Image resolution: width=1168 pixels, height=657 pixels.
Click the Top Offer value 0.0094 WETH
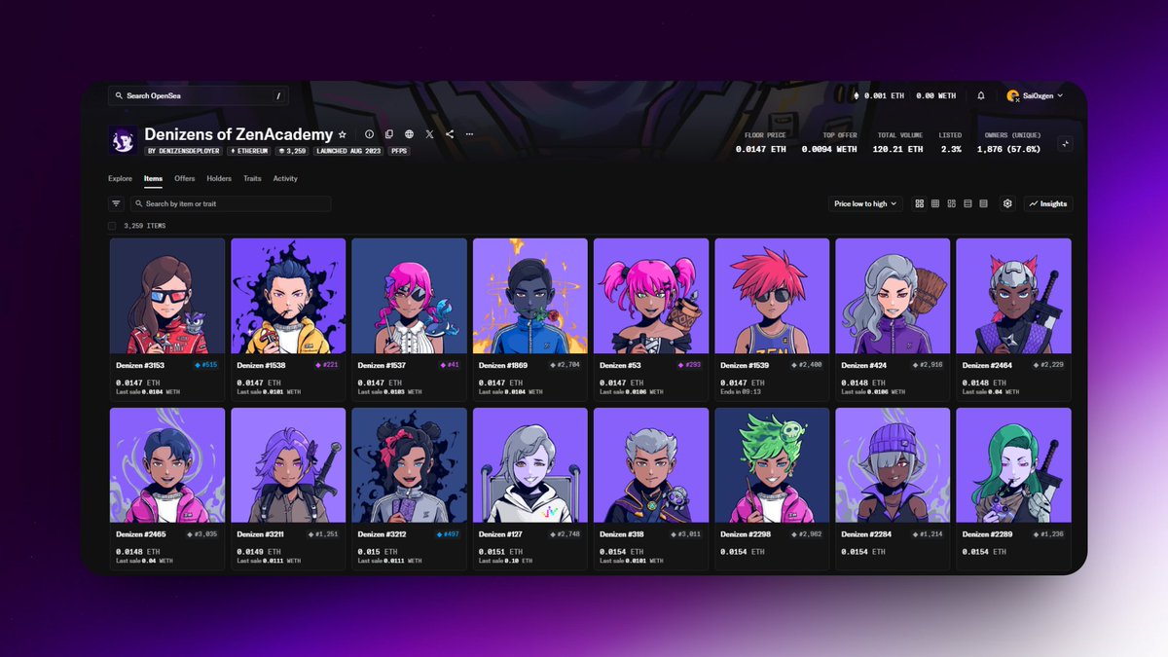pos(829,149)
